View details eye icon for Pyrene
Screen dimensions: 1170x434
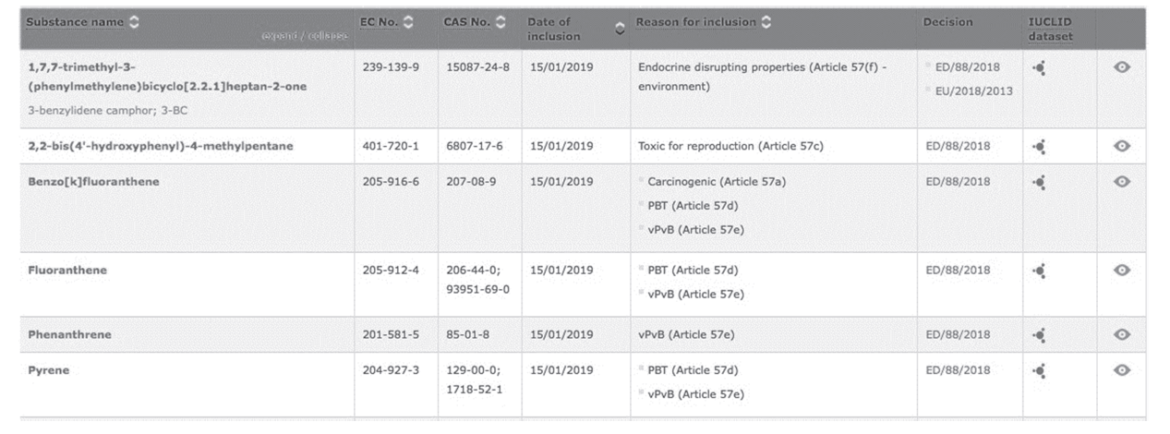[1122, 370]
